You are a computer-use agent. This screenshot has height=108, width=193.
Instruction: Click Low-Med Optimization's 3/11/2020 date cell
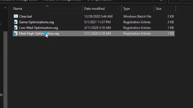97,28
